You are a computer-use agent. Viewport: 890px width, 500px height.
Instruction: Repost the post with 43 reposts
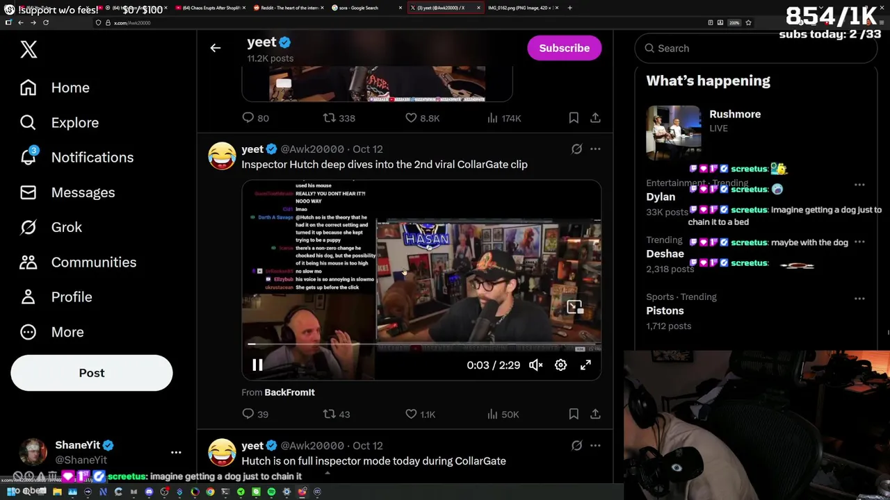(x=337, y=414)
